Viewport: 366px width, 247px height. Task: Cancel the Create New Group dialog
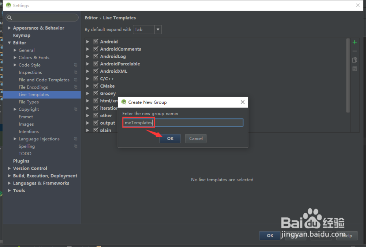(x=195, y=138)
